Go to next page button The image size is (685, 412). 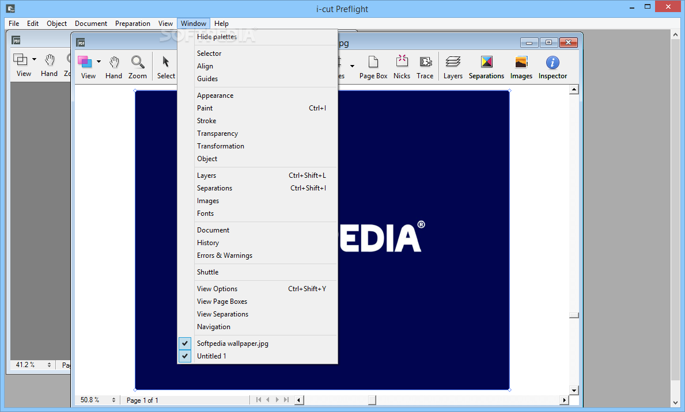(x=277, y=400)
